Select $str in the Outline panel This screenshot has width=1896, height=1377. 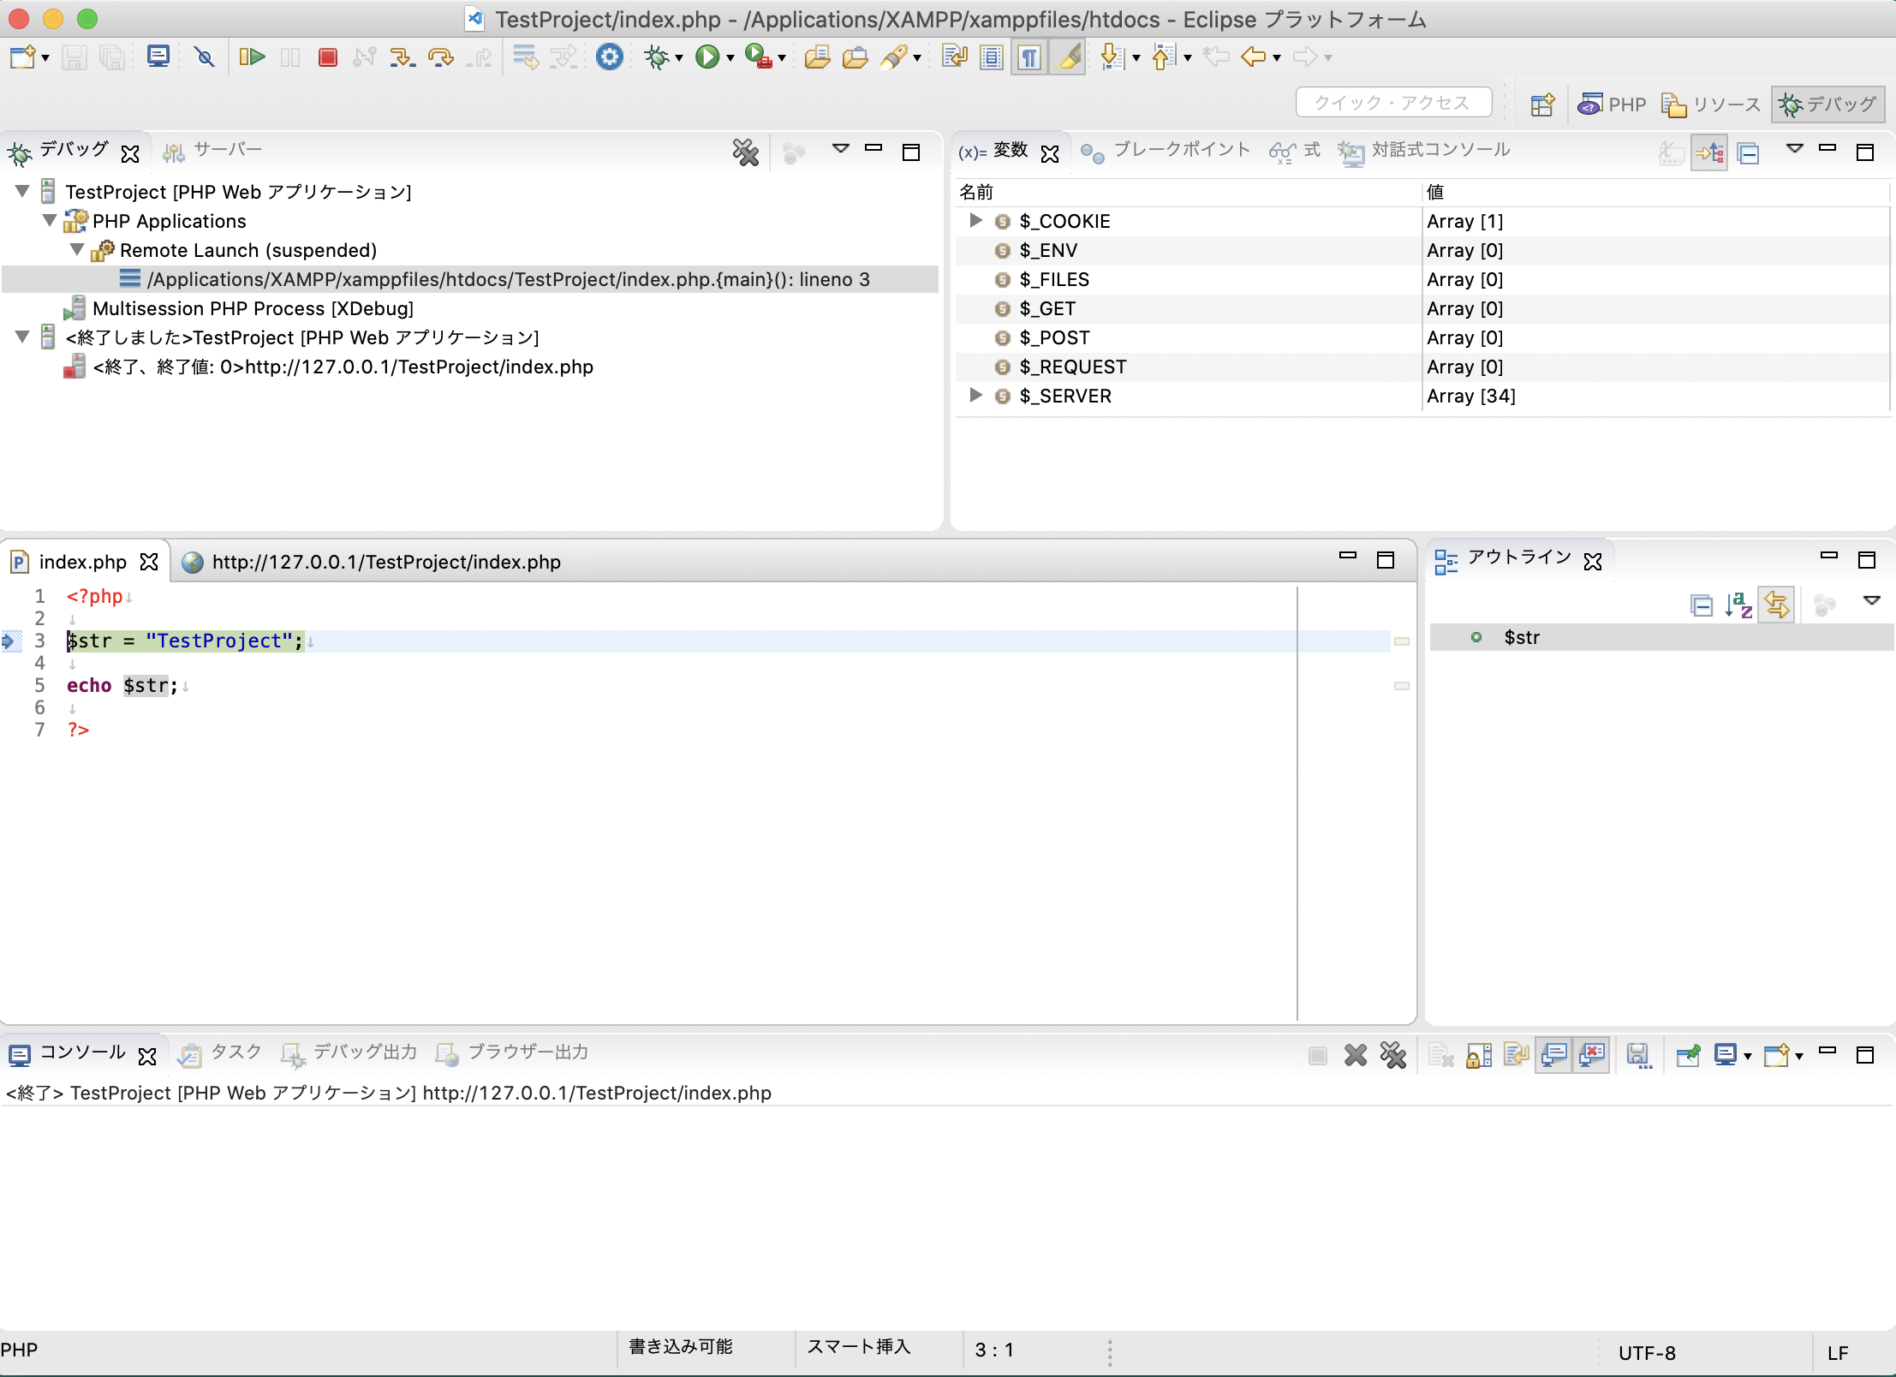[1521, 637]
